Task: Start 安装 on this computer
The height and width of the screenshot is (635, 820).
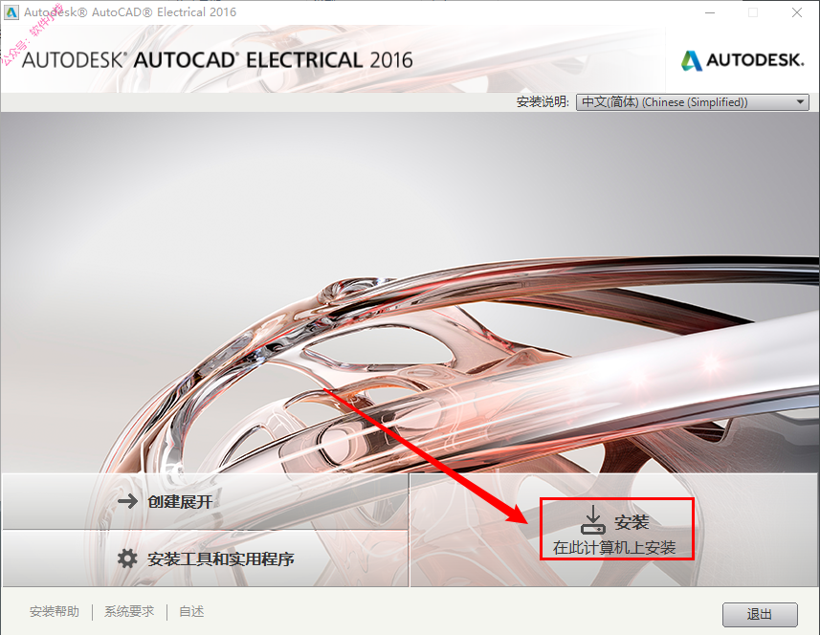Action: (617, 529)
